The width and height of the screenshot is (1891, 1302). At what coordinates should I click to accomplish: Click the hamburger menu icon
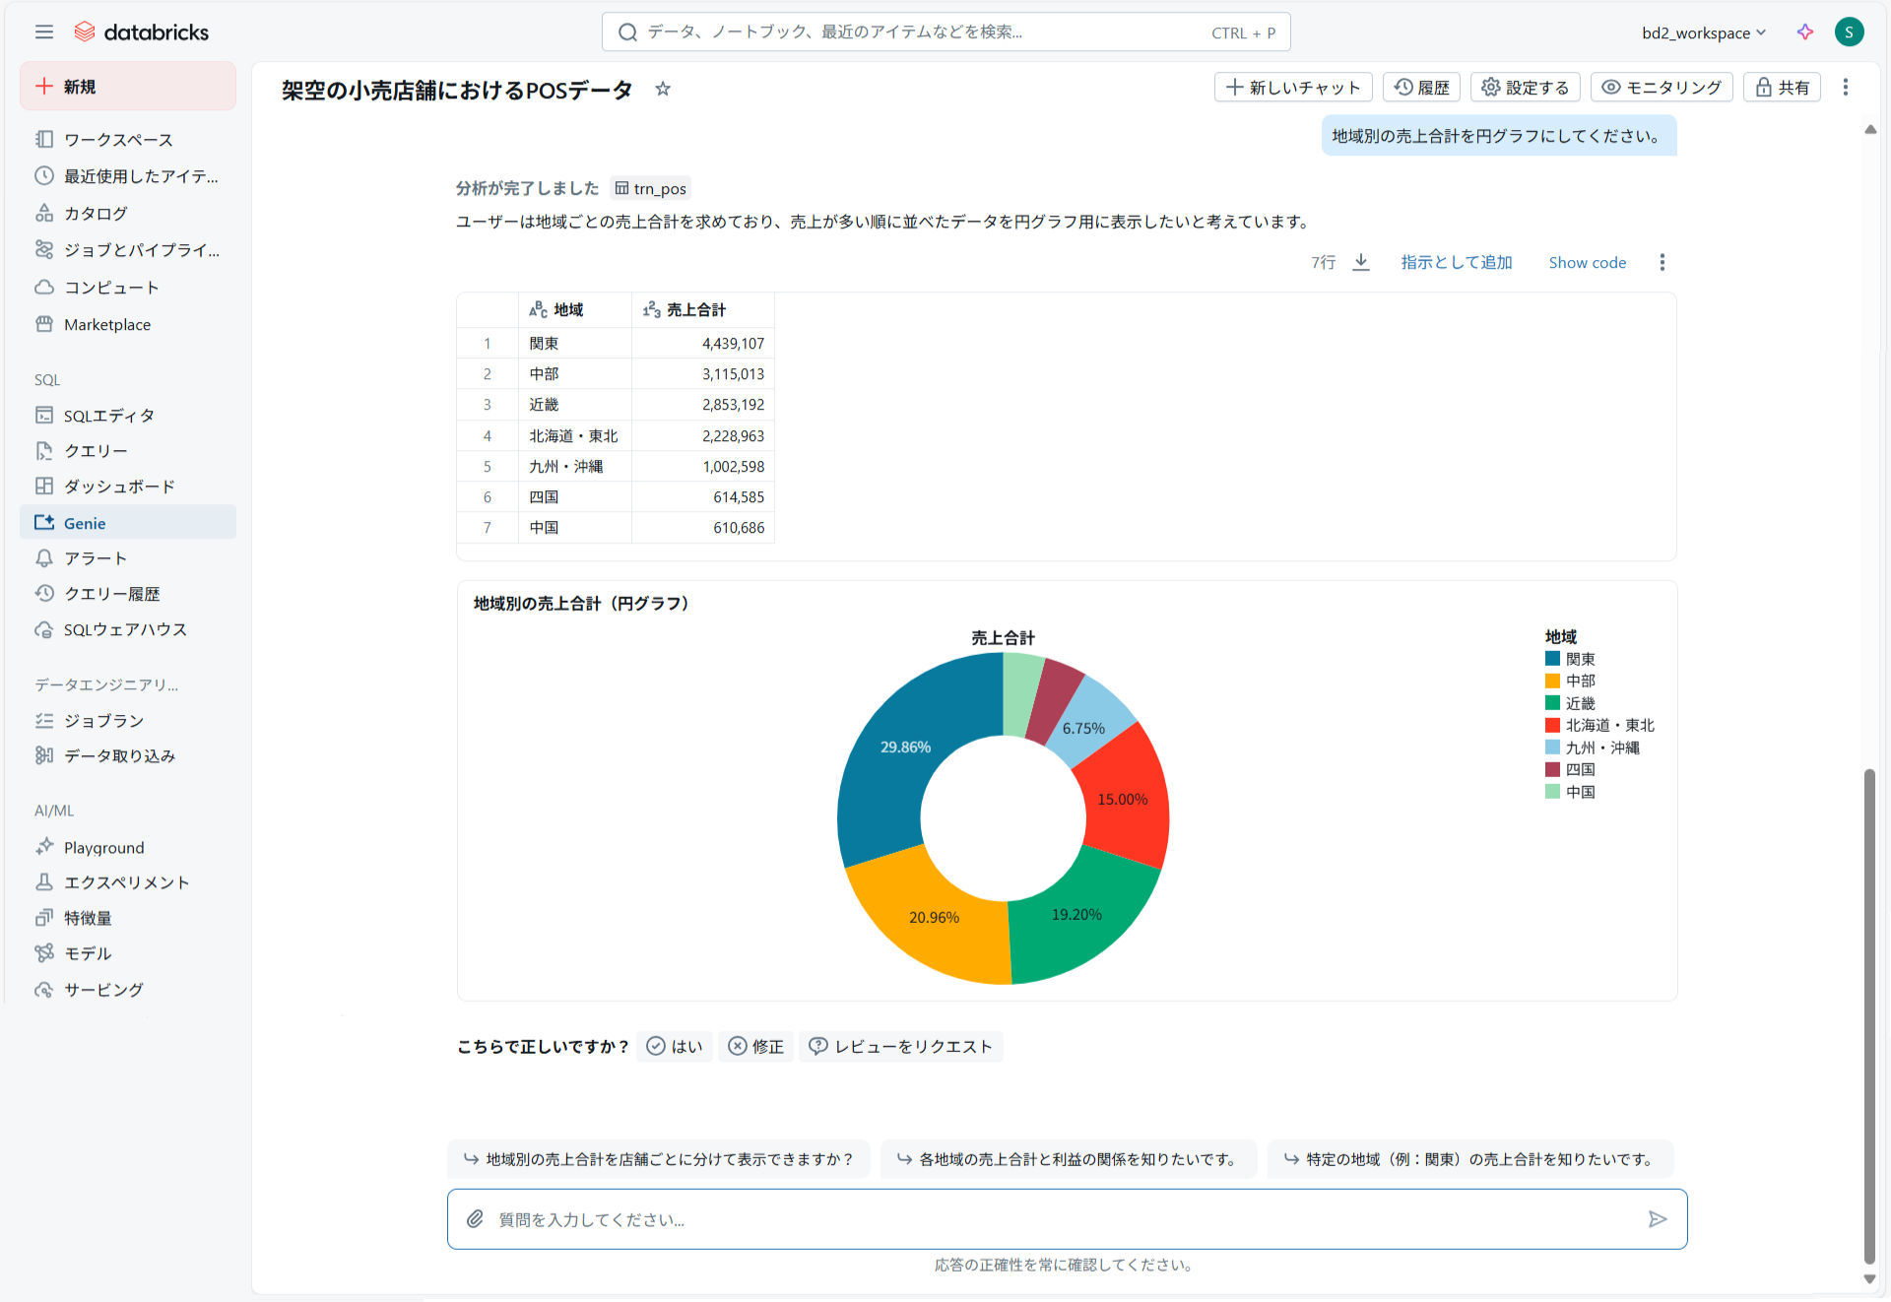(43, 33)
